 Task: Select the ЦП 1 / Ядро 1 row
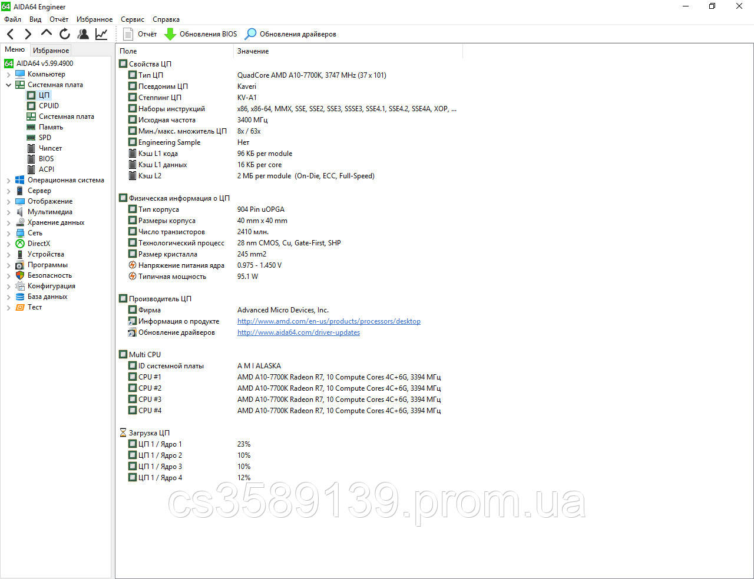pyautogui.click(x=289, y=444)
